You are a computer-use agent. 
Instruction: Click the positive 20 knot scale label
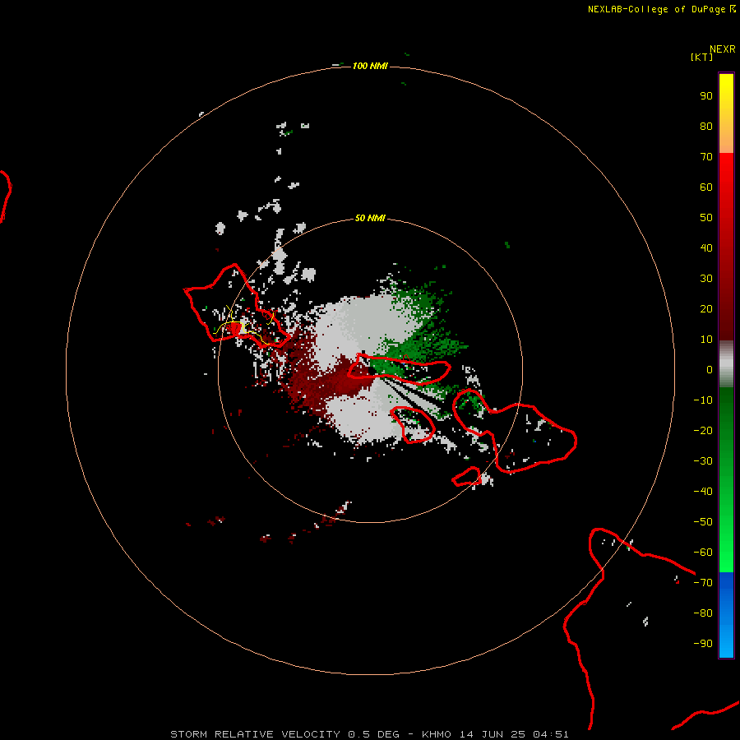pyautogui.click(x=706, y=309)
